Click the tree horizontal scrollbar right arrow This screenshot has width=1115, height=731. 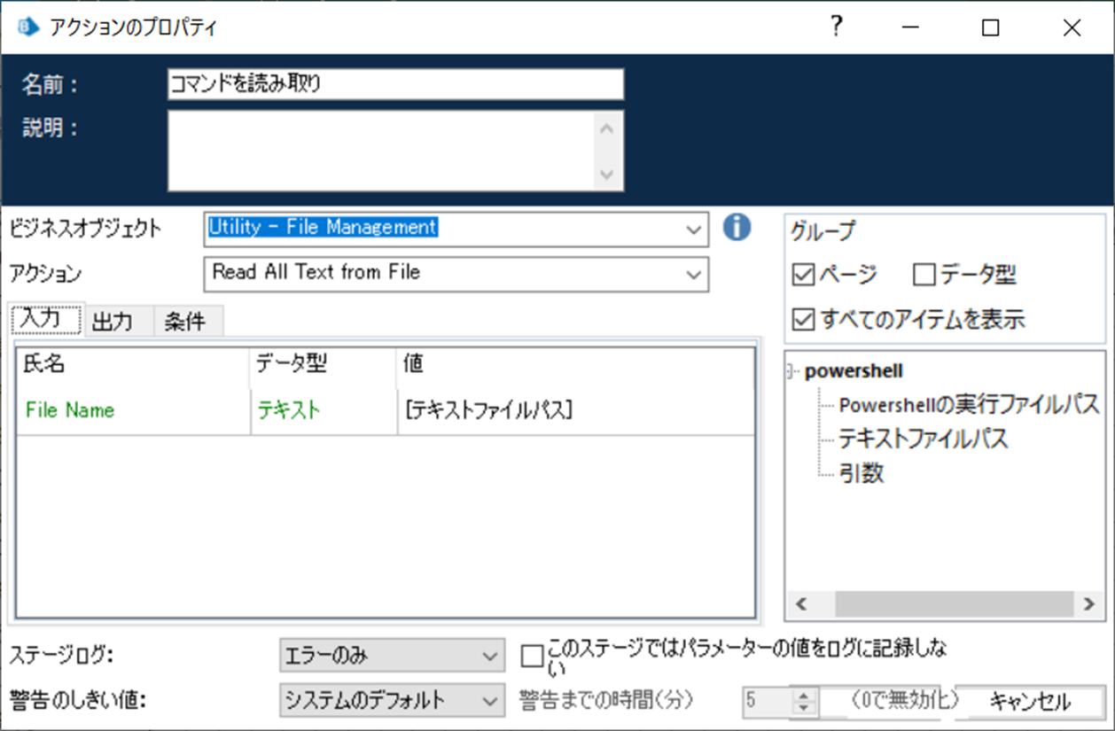1088,604
